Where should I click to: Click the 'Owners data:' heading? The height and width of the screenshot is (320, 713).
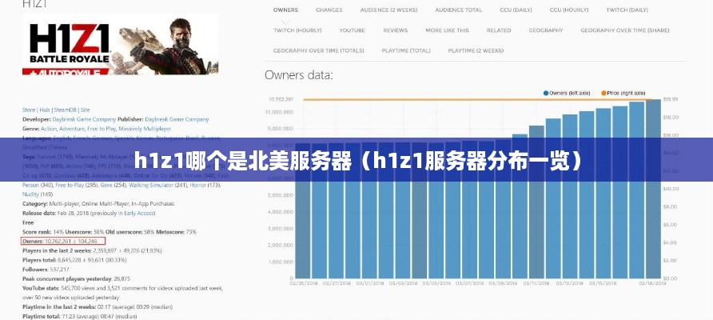[x=299, y=75]
